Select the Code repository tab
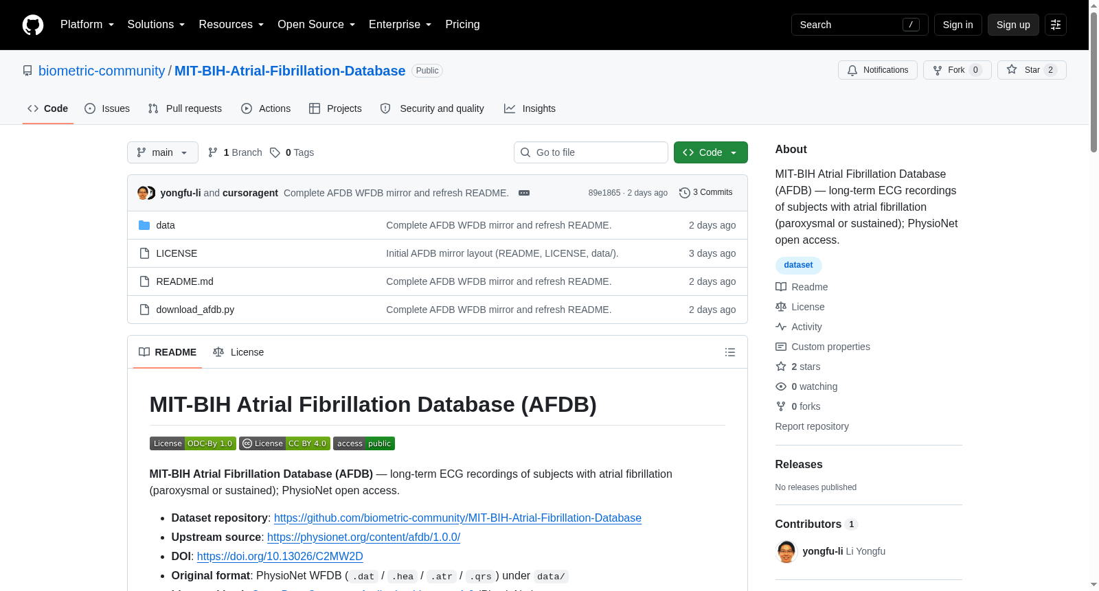1099x591 pixels. (48, 108)
